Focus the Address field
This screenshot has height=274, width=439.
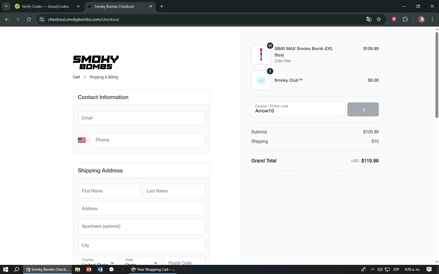point(141,209)
